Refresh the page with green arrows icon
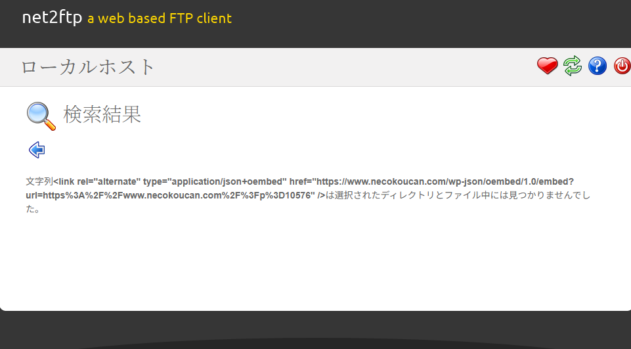 click(x=573, y=66)
